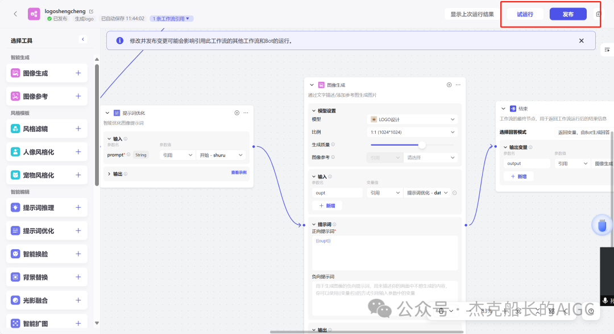This screenshot has height=334, width=614.
Task: Open the 比例 1:1 (1024*1024) dropdown
Action: point(412,132)
